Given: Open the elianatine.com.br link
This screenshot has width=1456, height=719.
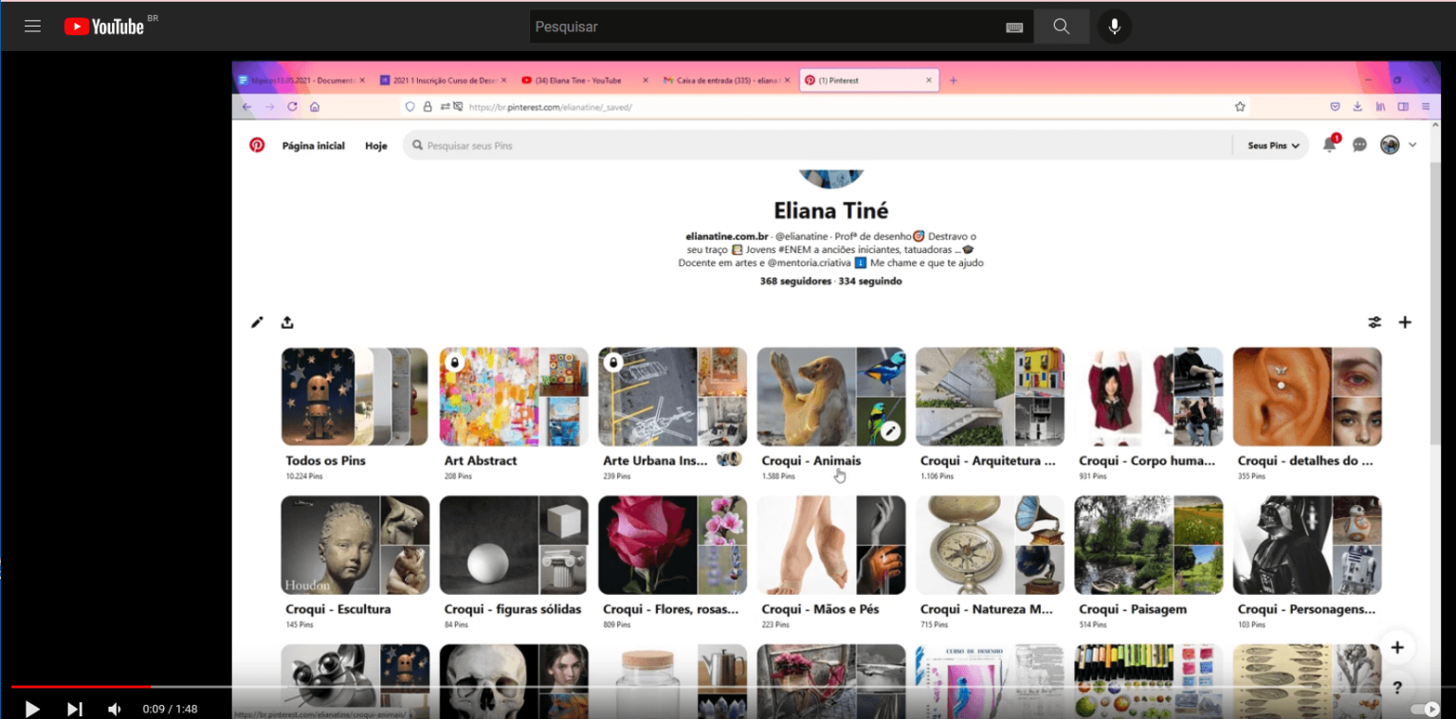Looking at the screenshot, I should [x=727, y=236].
